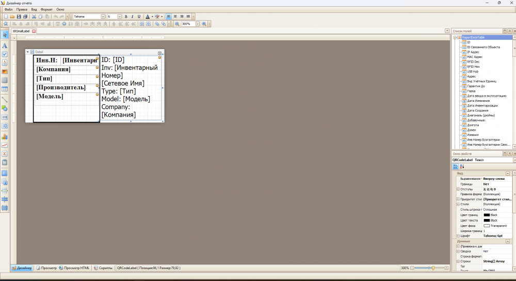Enable center text alignment
The height and width of the screenshot is (281, 516).
(175, 17)
